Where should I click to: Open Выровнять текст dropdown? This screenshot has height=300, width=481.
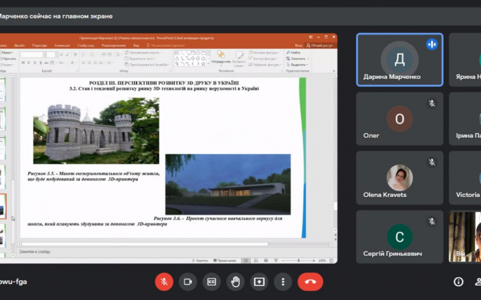click(140, 58)
